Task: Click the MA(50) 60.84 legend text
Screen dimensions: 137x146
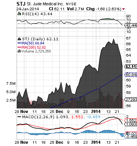Action: click(x=33, y=43)
